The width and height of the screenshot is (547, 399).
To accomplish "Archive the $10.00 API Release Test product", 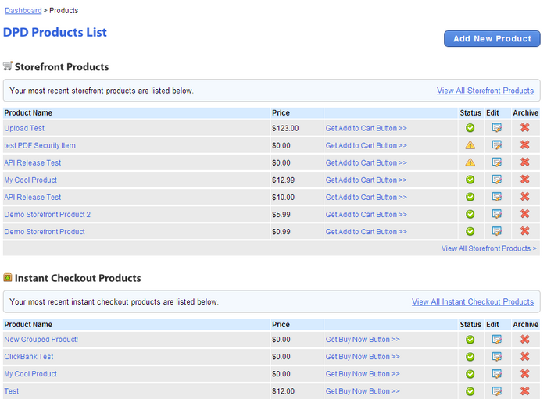I will pyautogui.click(x=524, y=197).
